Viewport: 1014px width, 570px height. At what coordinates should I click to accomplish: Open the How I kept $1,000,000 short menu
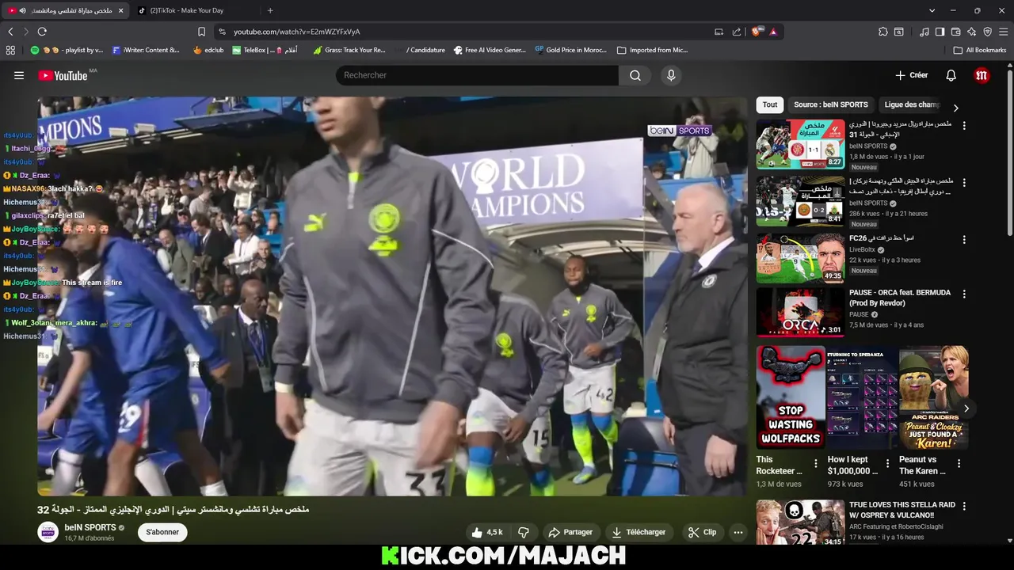tap(887, 464)
